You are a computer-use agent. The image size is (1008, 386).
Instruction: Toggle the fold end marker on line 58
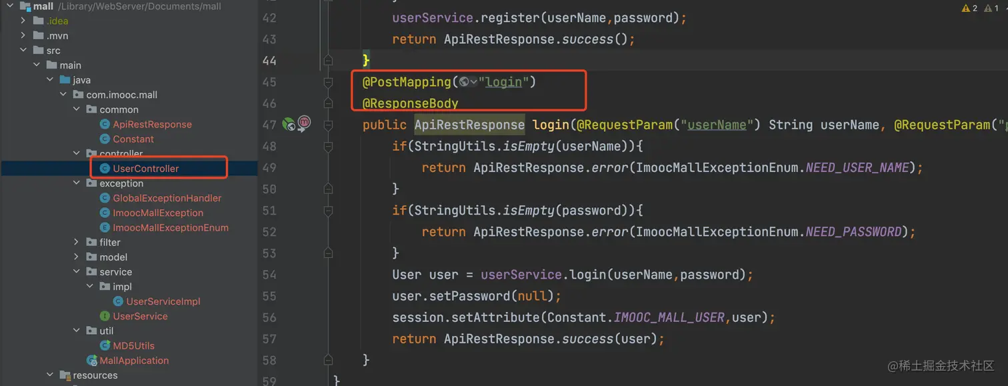pyautogui.click(x=328, y=360)
